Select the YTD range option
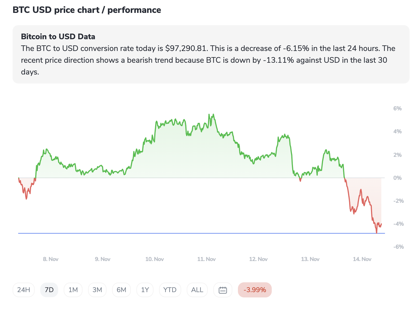 point(170,290)
